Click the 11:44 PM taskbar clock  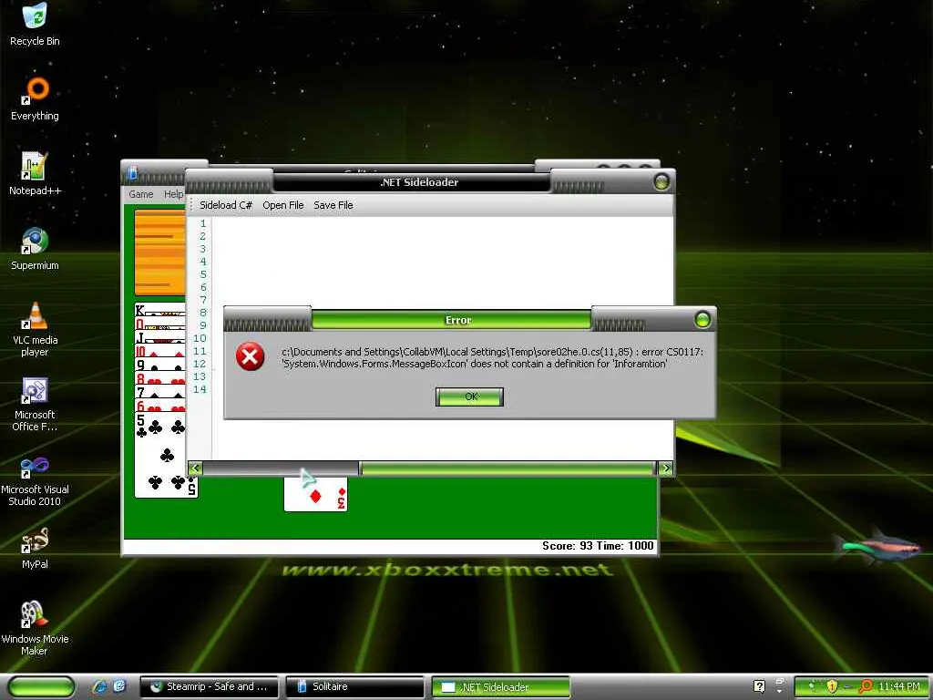coord(899,686)
